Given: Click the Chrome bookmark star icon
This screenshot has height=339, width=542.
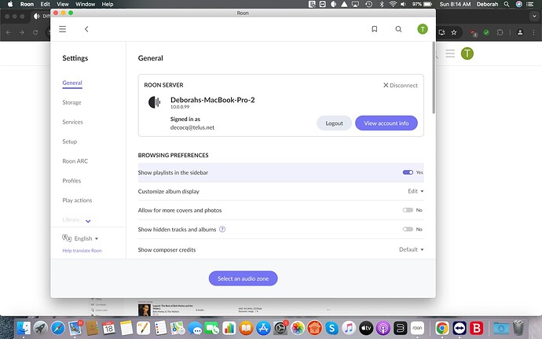Looking at the screenshot, I should 454,32.
